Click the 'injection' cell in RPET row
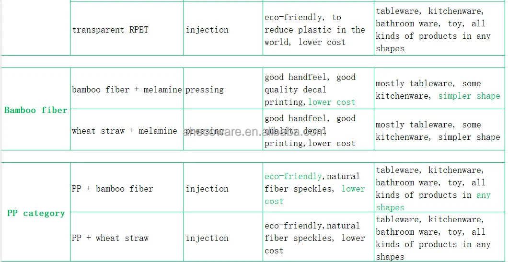508x262 pixels. click(223, 29)
